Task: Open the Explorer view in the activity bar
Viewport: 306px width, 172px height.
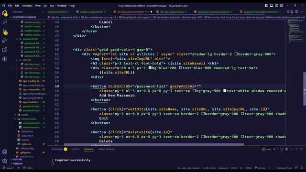Action: tap(5, 13)
